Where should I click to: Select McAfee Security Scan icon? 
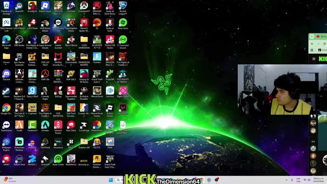[58, 59]
